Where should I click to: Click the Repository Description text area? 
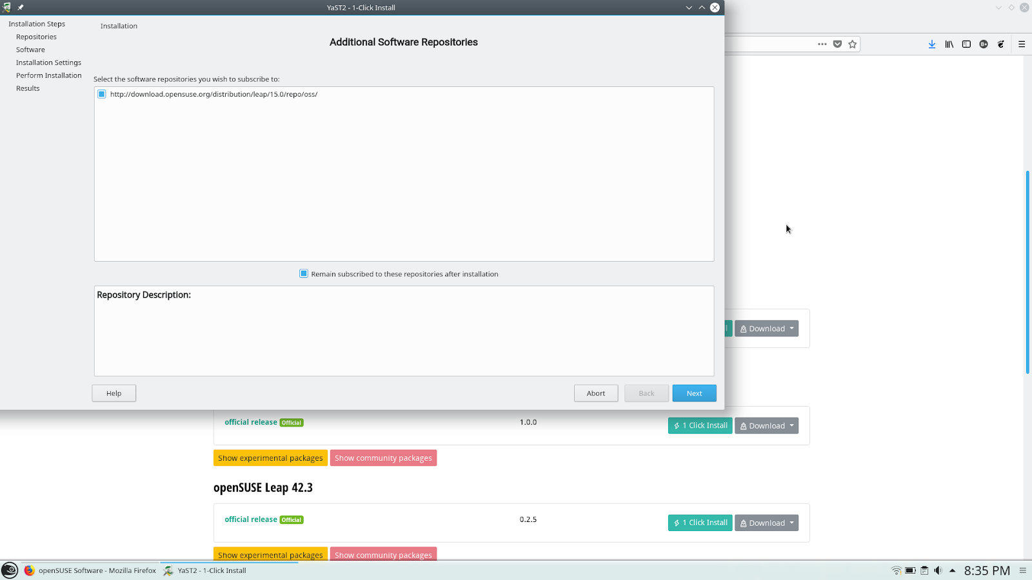[x=404, y=331]
